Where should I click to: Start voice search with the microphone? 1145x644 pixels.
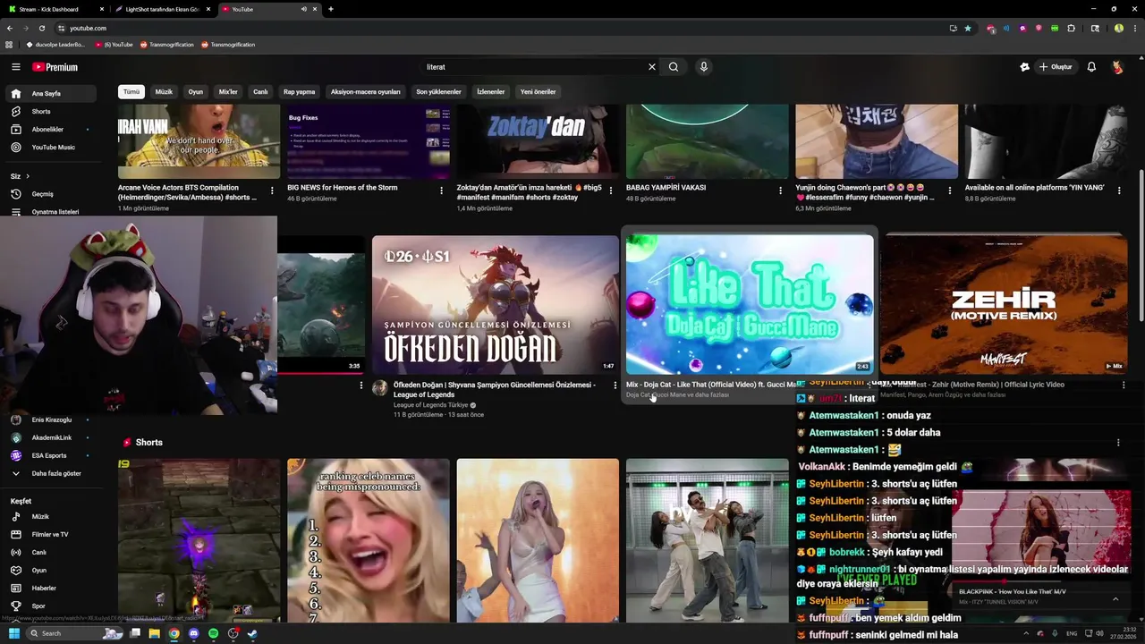704,67
